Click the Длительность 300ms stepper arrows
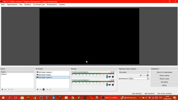Viewport: 178px width, 100px height. click(148, 78)
